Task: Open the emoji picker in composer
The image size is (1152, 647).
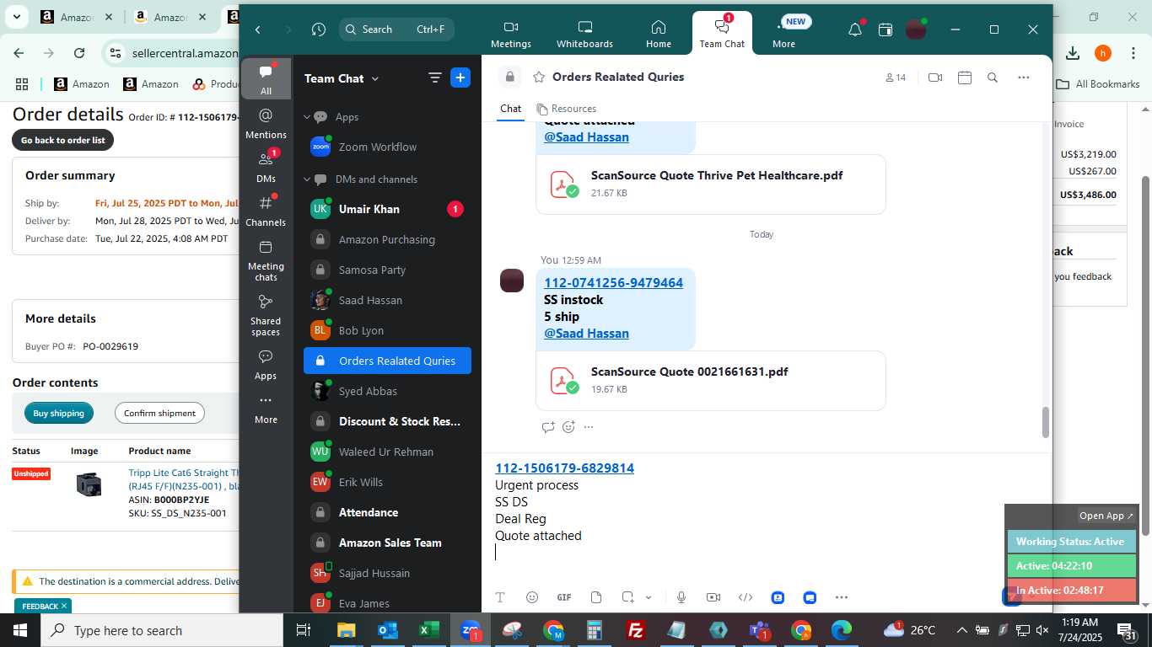Action: pos(532,597)
